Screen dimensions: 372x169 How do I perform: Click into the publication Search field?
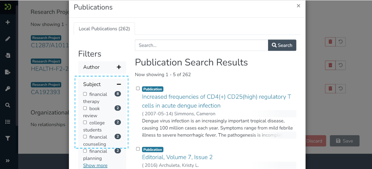click(201, 45)
